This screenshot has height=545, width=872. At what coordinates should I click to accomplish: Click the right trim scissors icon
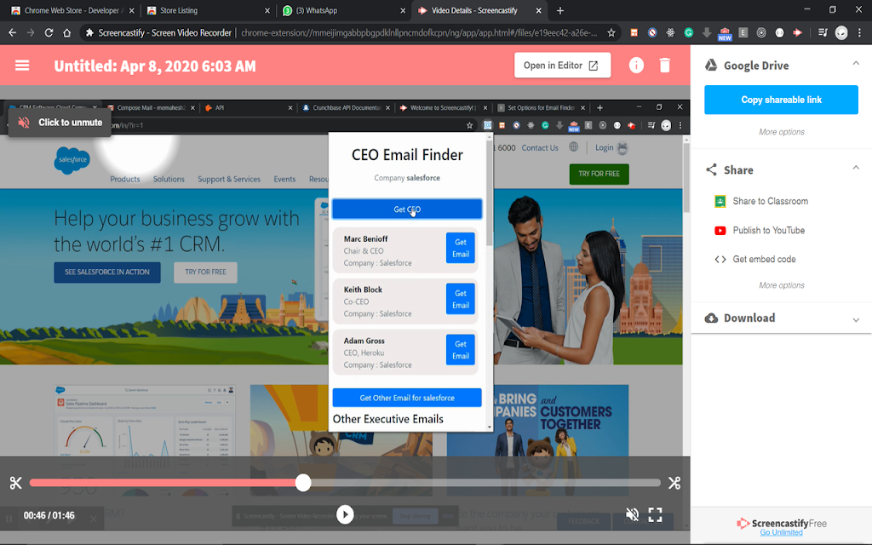674,483
